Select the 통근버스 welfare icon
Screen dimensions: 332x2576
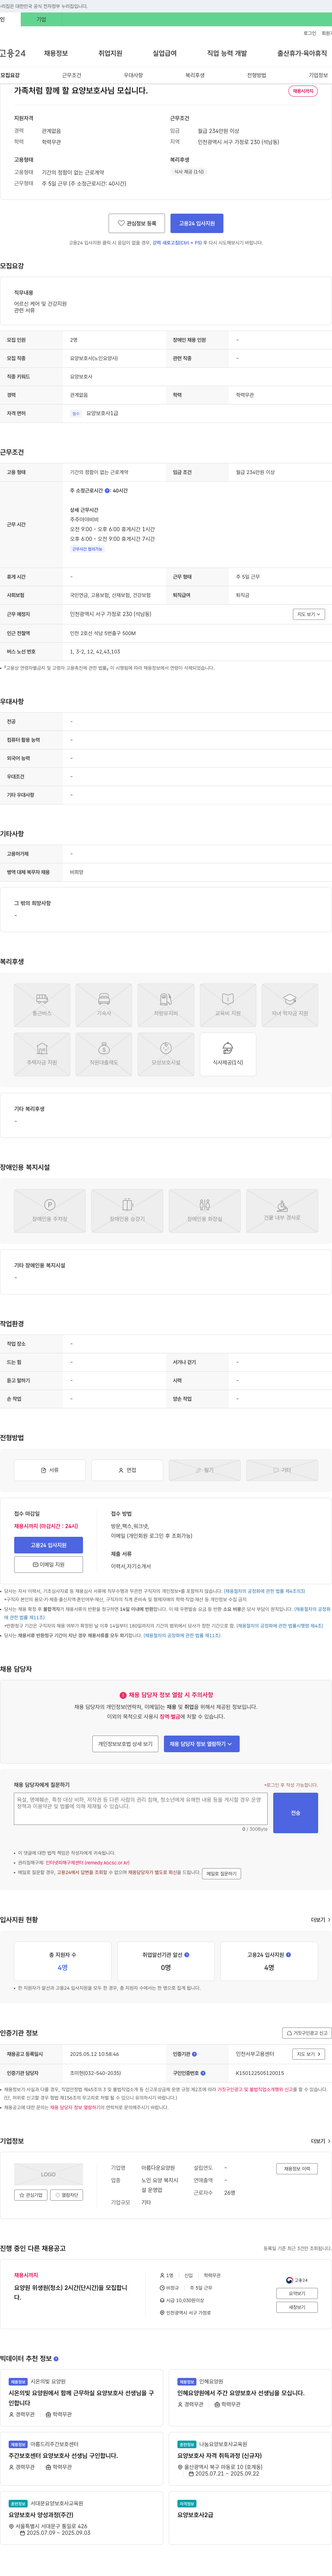pyautogui.click(x=42, y=1005)
